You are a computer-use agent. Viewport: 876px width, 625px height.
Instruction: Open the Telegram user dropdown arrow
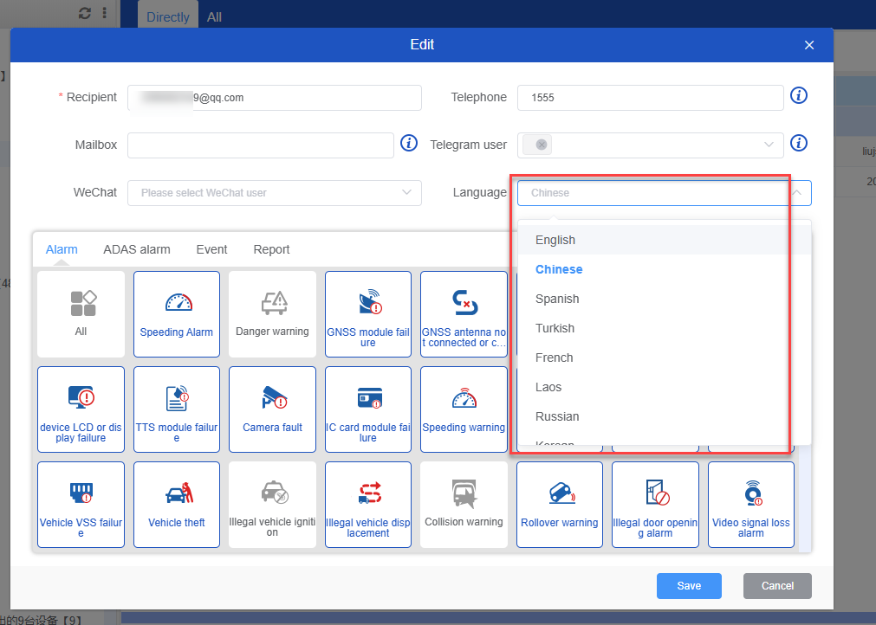(769, 145)
